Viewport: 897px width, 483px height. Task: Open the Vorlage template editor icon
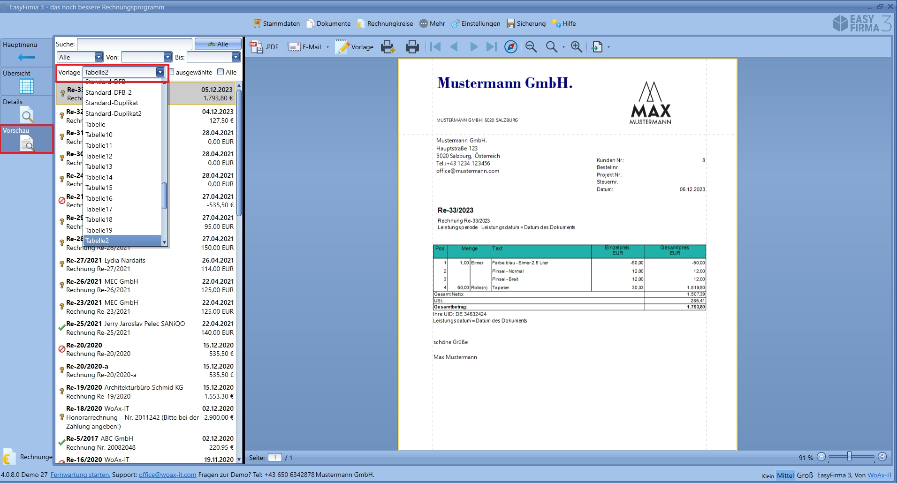(342, 47)
